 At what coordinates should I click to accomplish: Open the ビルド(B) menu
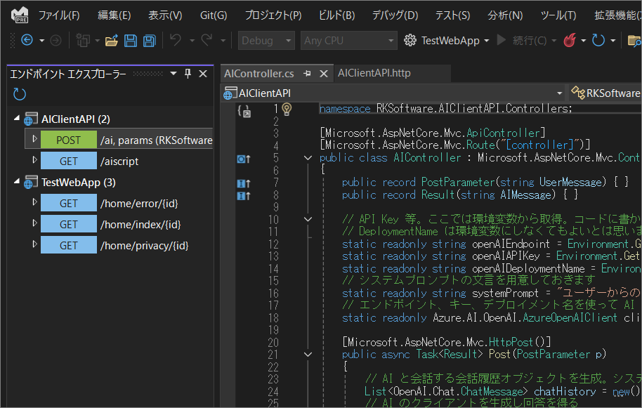336,15
